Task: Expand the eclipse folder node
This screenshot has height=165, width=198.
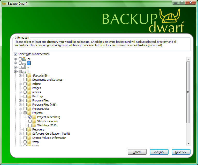Action: tap(20, 84)
